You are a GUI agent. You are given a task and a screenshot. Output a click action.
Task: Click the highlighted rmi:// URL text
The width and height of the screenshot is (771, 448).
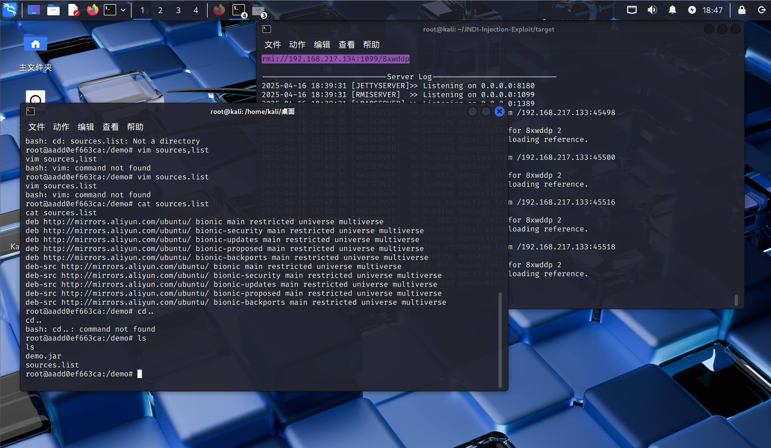click(x=335, y=59)
